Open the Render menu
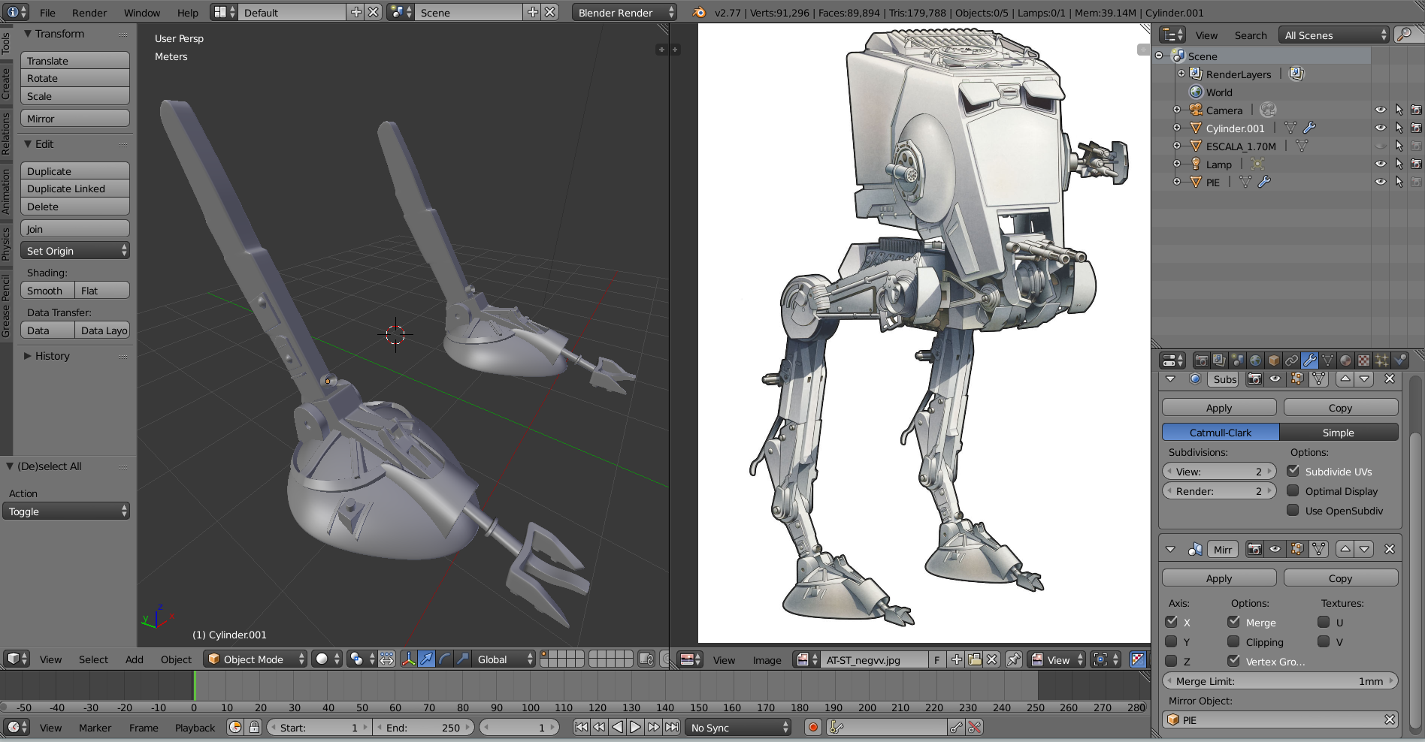 89,13
